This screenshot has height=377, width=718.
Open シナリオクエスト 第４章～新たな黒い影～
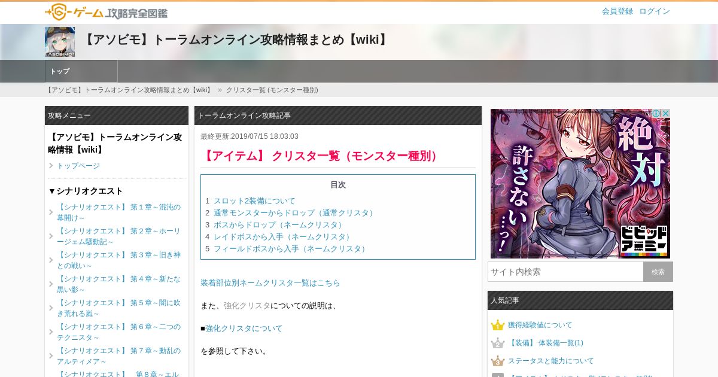pos(118,284)
